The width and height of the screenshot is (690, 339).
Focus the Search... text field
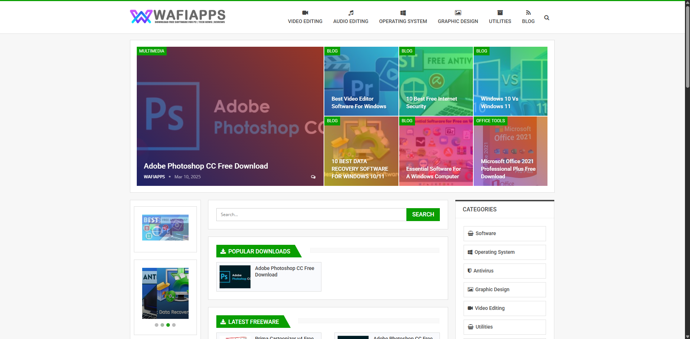coord(311,215)
